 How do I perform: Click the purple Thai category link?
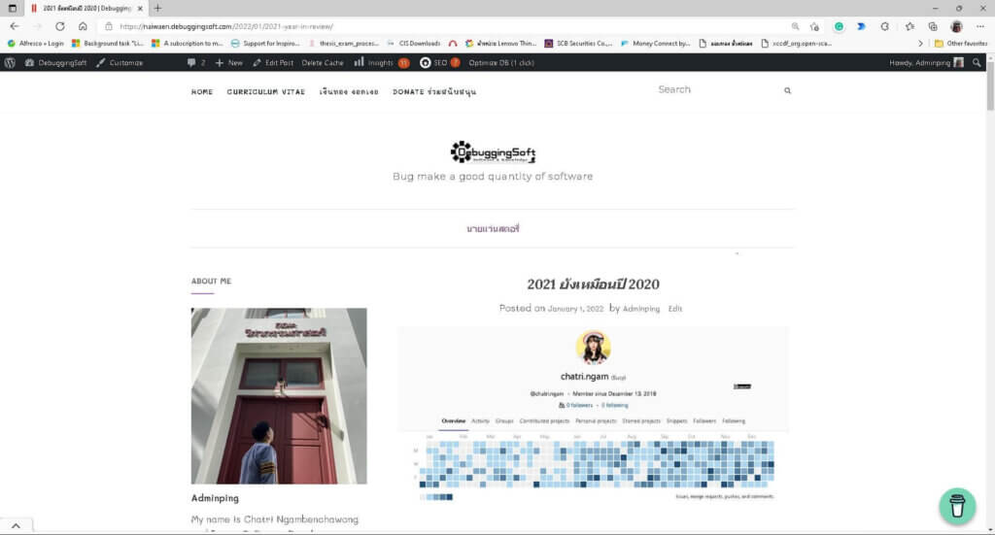493,229
